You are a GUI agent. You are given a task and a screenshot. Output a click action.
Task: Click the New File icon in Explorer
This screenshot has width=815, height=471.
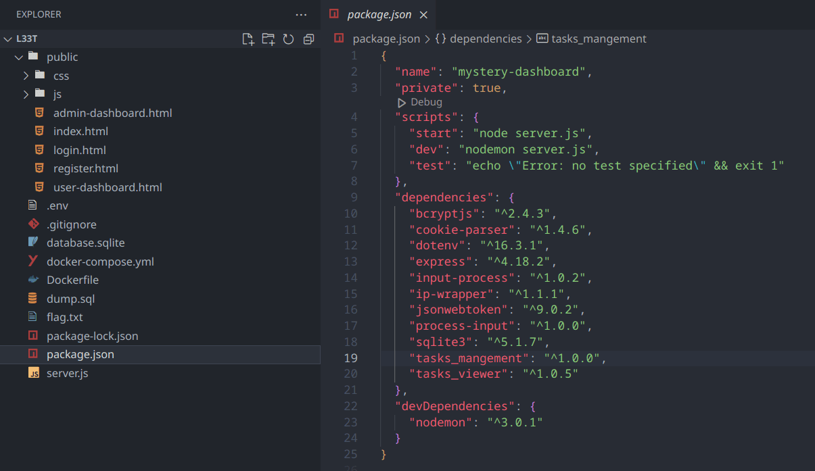(248, 39)
